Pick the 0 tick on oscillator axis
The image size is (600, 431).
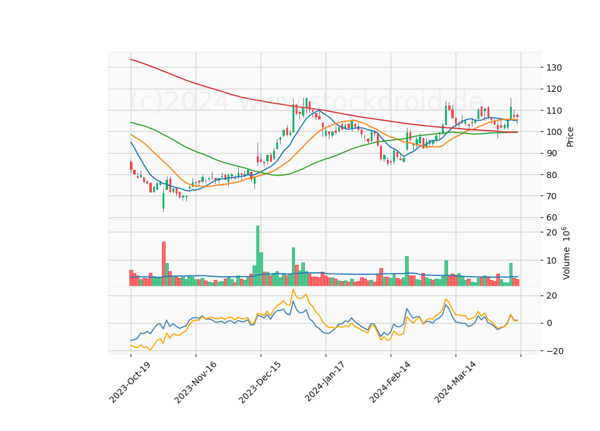(x=549, y=323)
